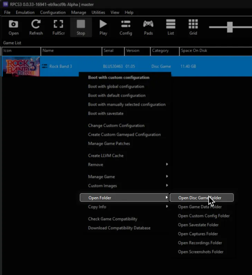Click Open Screenshots Folder
The height and width of the screenshot is (275, 252).
click(202, 252)
